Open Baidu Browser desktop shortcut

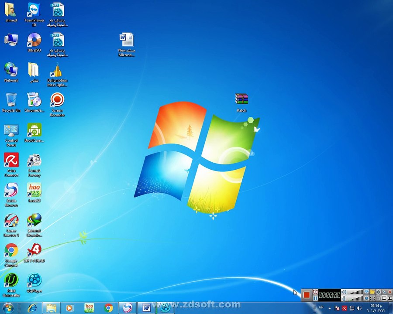pyautogui.click(x=11, y=195)
